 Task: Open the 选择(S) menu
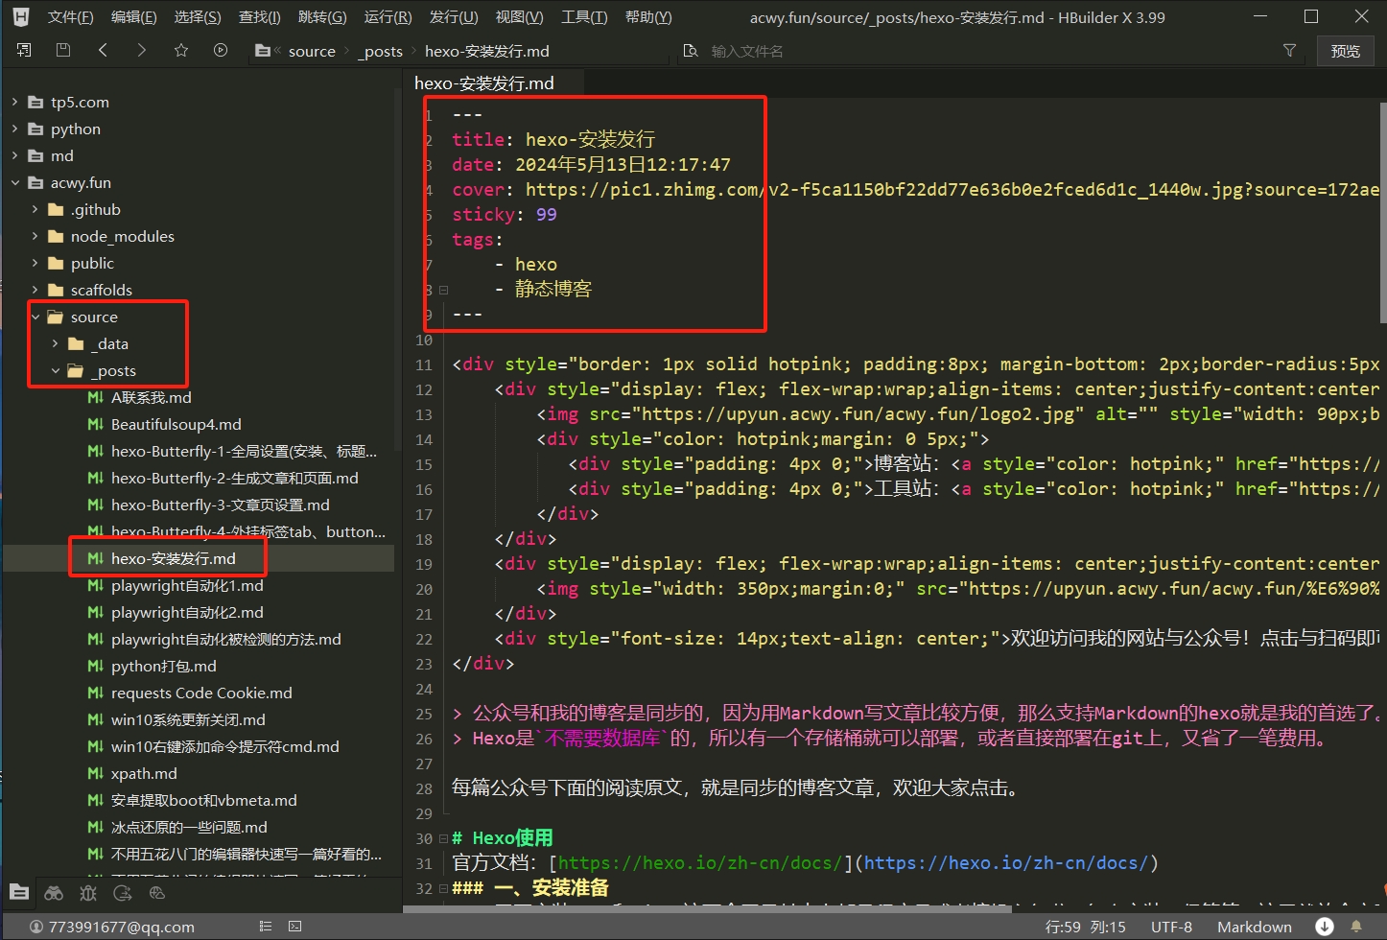[x=198, y=16]
